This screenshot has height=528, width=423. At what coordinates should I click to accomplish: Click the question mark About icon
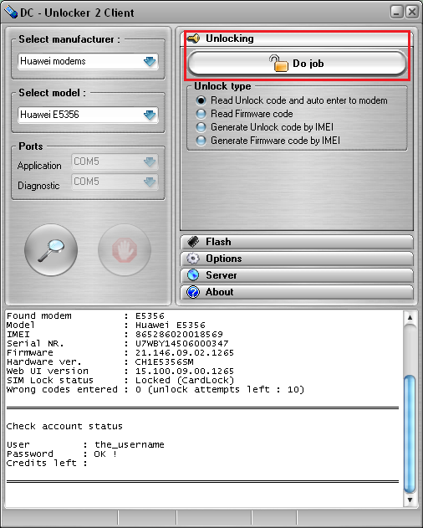(193, 291)
